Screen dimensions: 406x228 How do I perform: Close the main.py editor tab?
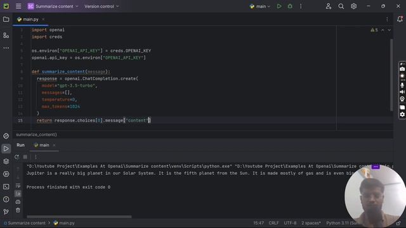pyautogui.click(x=43, y=20)
